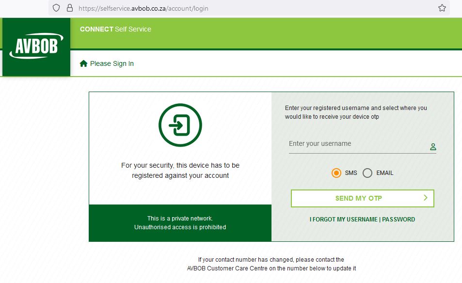Click the person icon in the username field
Image resolution: width=462 pixels, height=283 pixels.
pyautogui.click(x=433, y=146)
